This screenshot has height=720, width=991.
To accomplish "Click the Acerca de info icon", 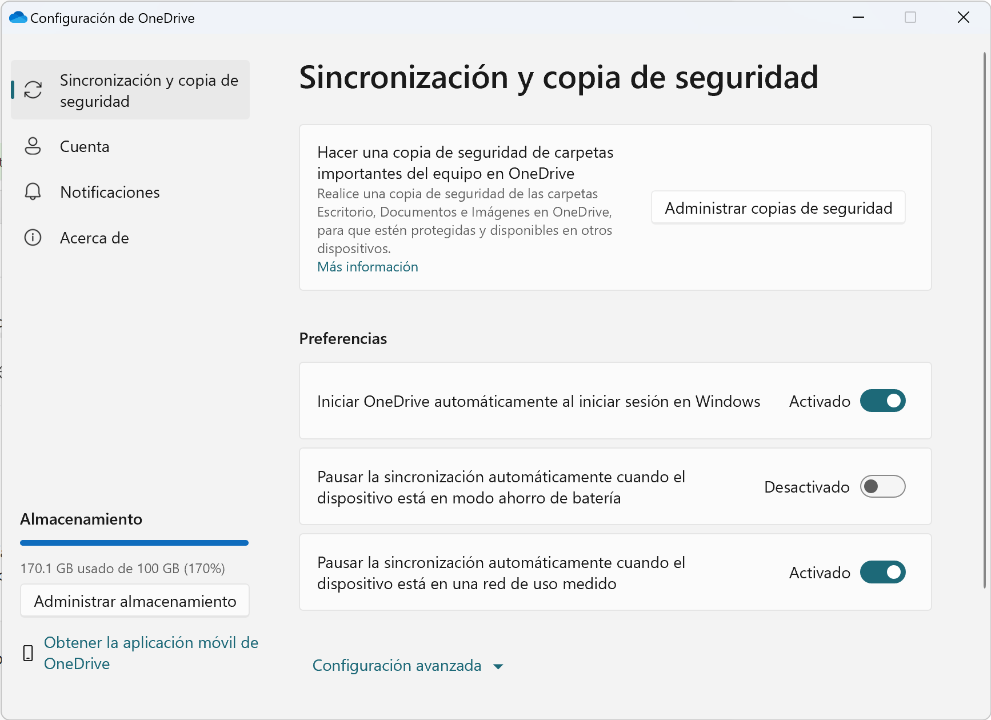I will [x=33, y=238].
